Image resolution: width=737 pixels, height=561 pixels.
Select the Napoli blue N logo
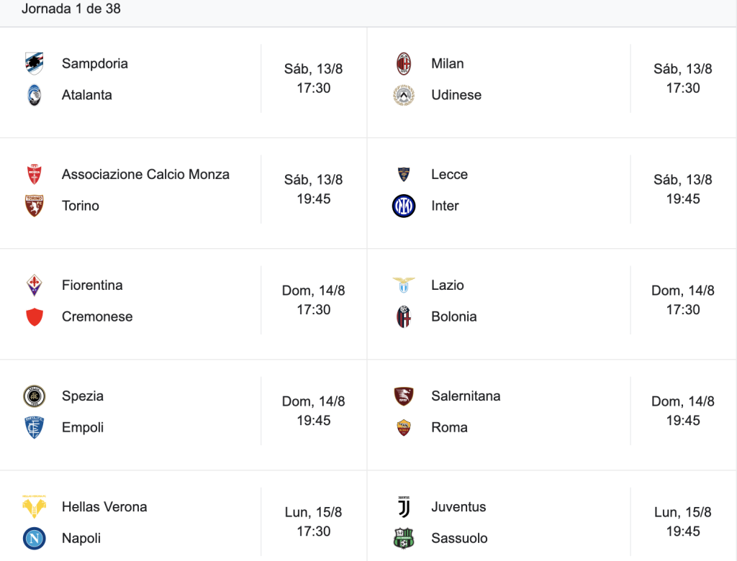point(35,539)
